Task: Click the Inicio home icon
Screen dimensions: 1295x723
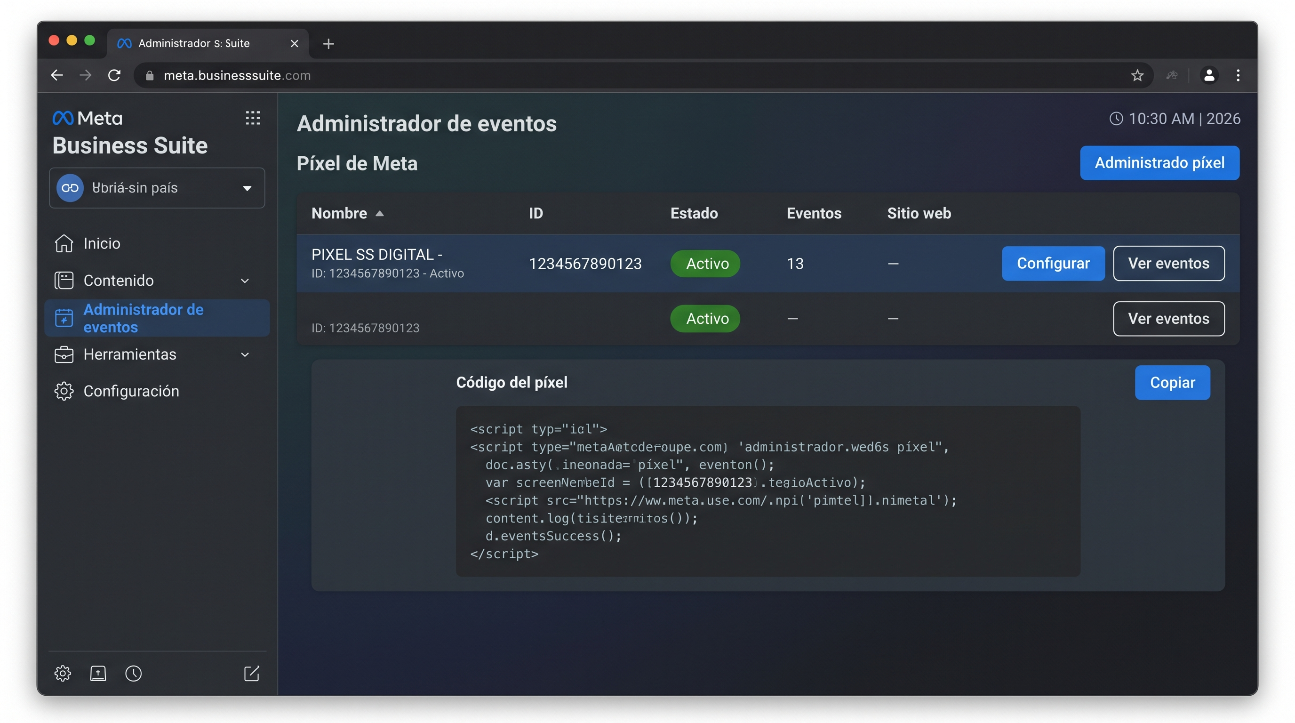Action: (x=64, y=243)
